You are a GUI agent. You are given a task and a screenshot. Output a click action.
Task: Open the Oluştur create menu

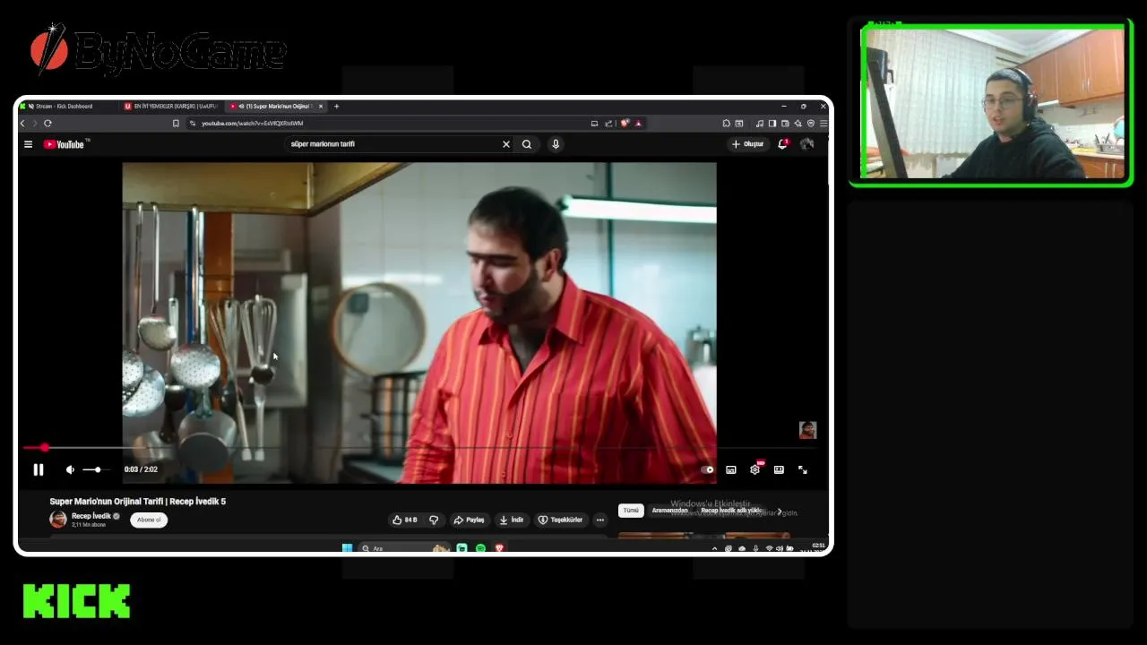point(747,144)
